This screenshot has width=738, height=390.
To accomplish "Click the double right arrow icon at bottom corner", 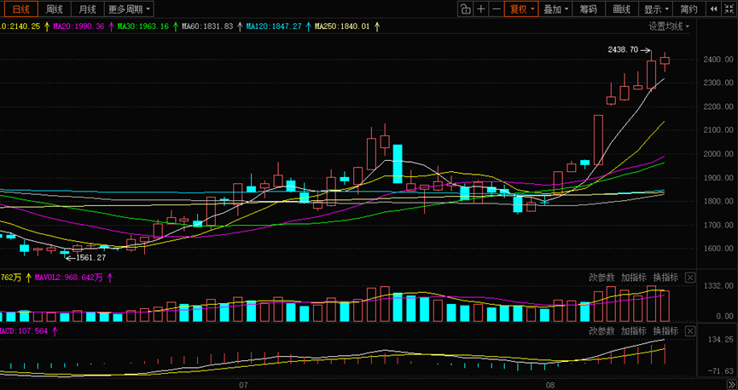I will click(730, 385).
